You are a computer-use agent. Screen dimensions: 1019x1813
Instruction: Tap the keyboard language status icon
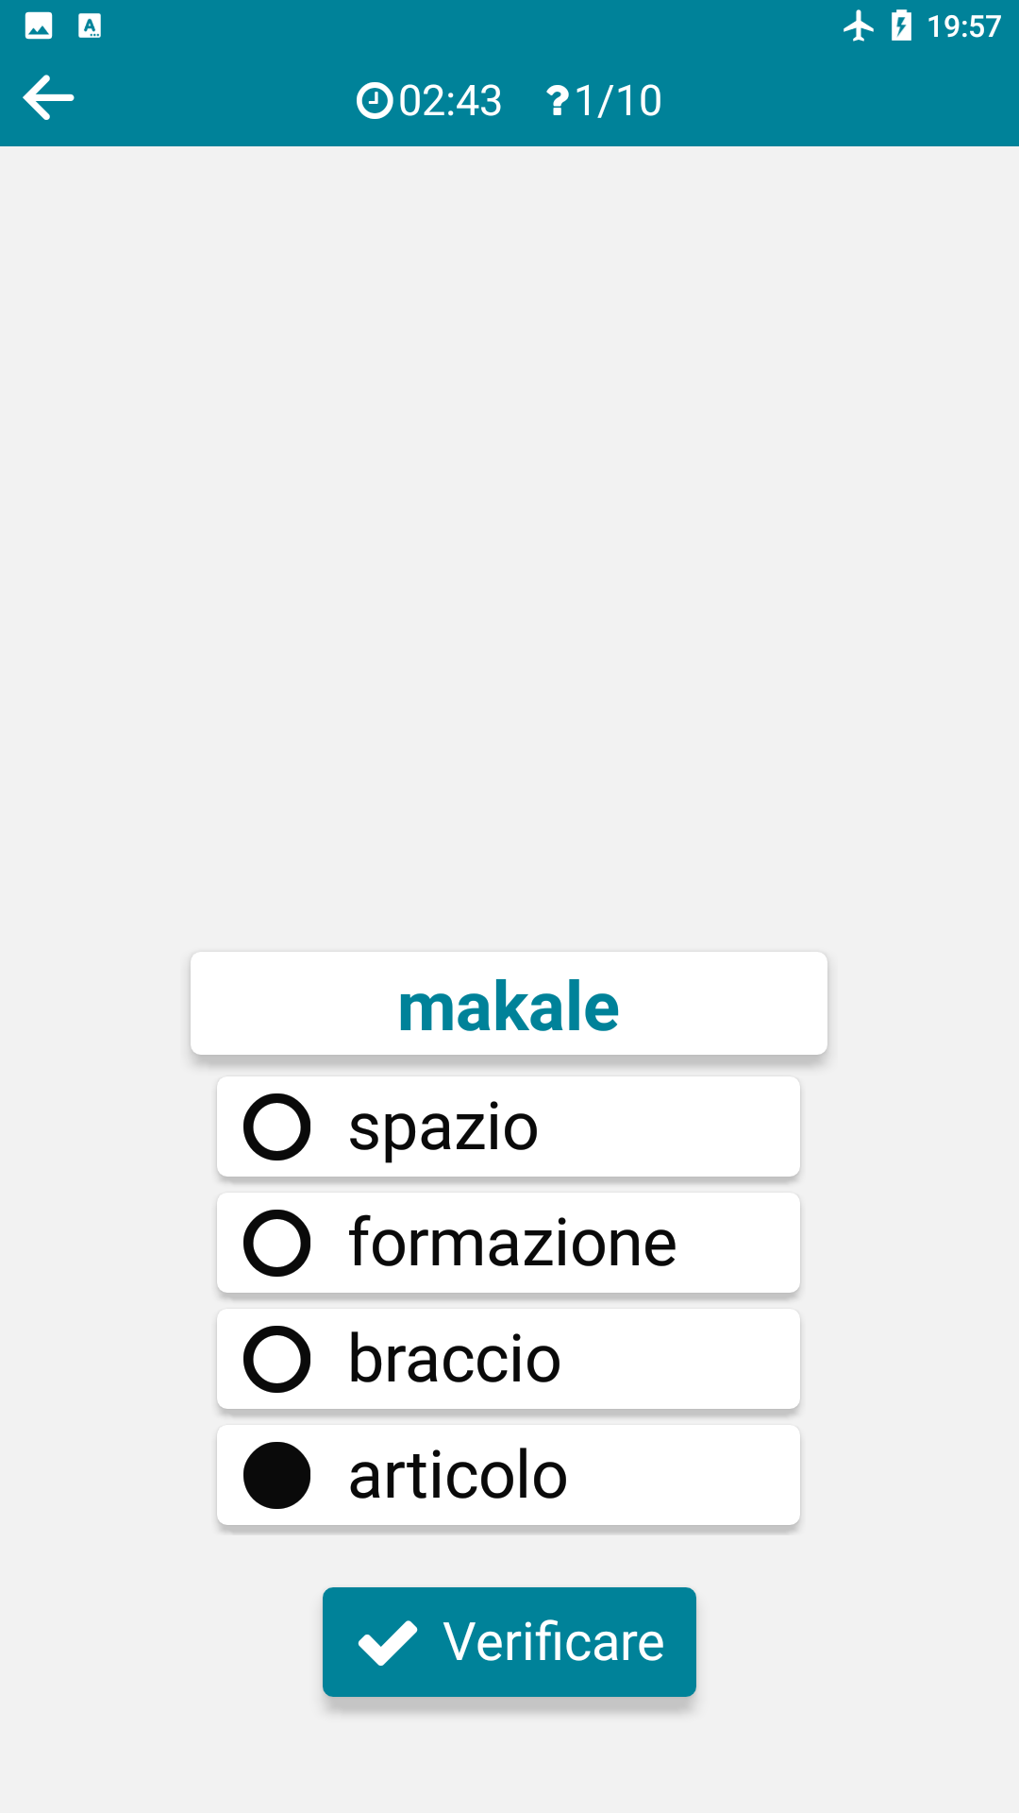coord(90,25)
